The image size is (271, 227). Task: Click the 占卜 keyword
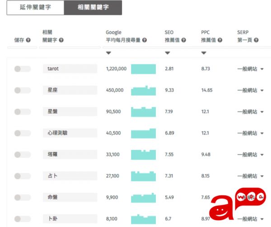pos(70,176)
